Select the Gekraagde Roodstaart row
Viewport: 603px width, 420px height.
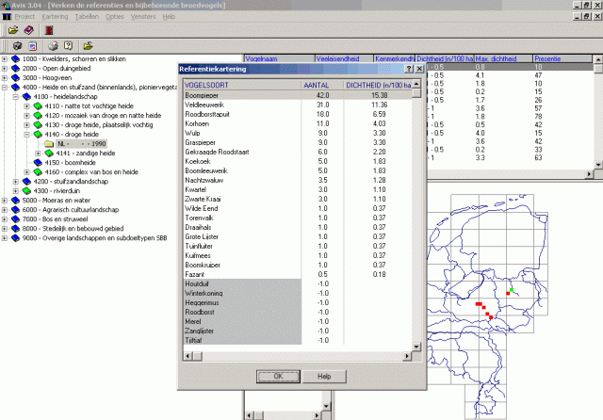coord(298,152)
